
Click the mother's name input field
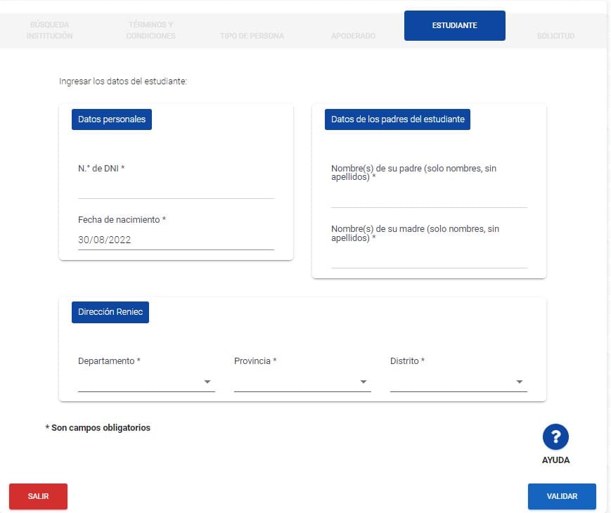pos(429,260)
